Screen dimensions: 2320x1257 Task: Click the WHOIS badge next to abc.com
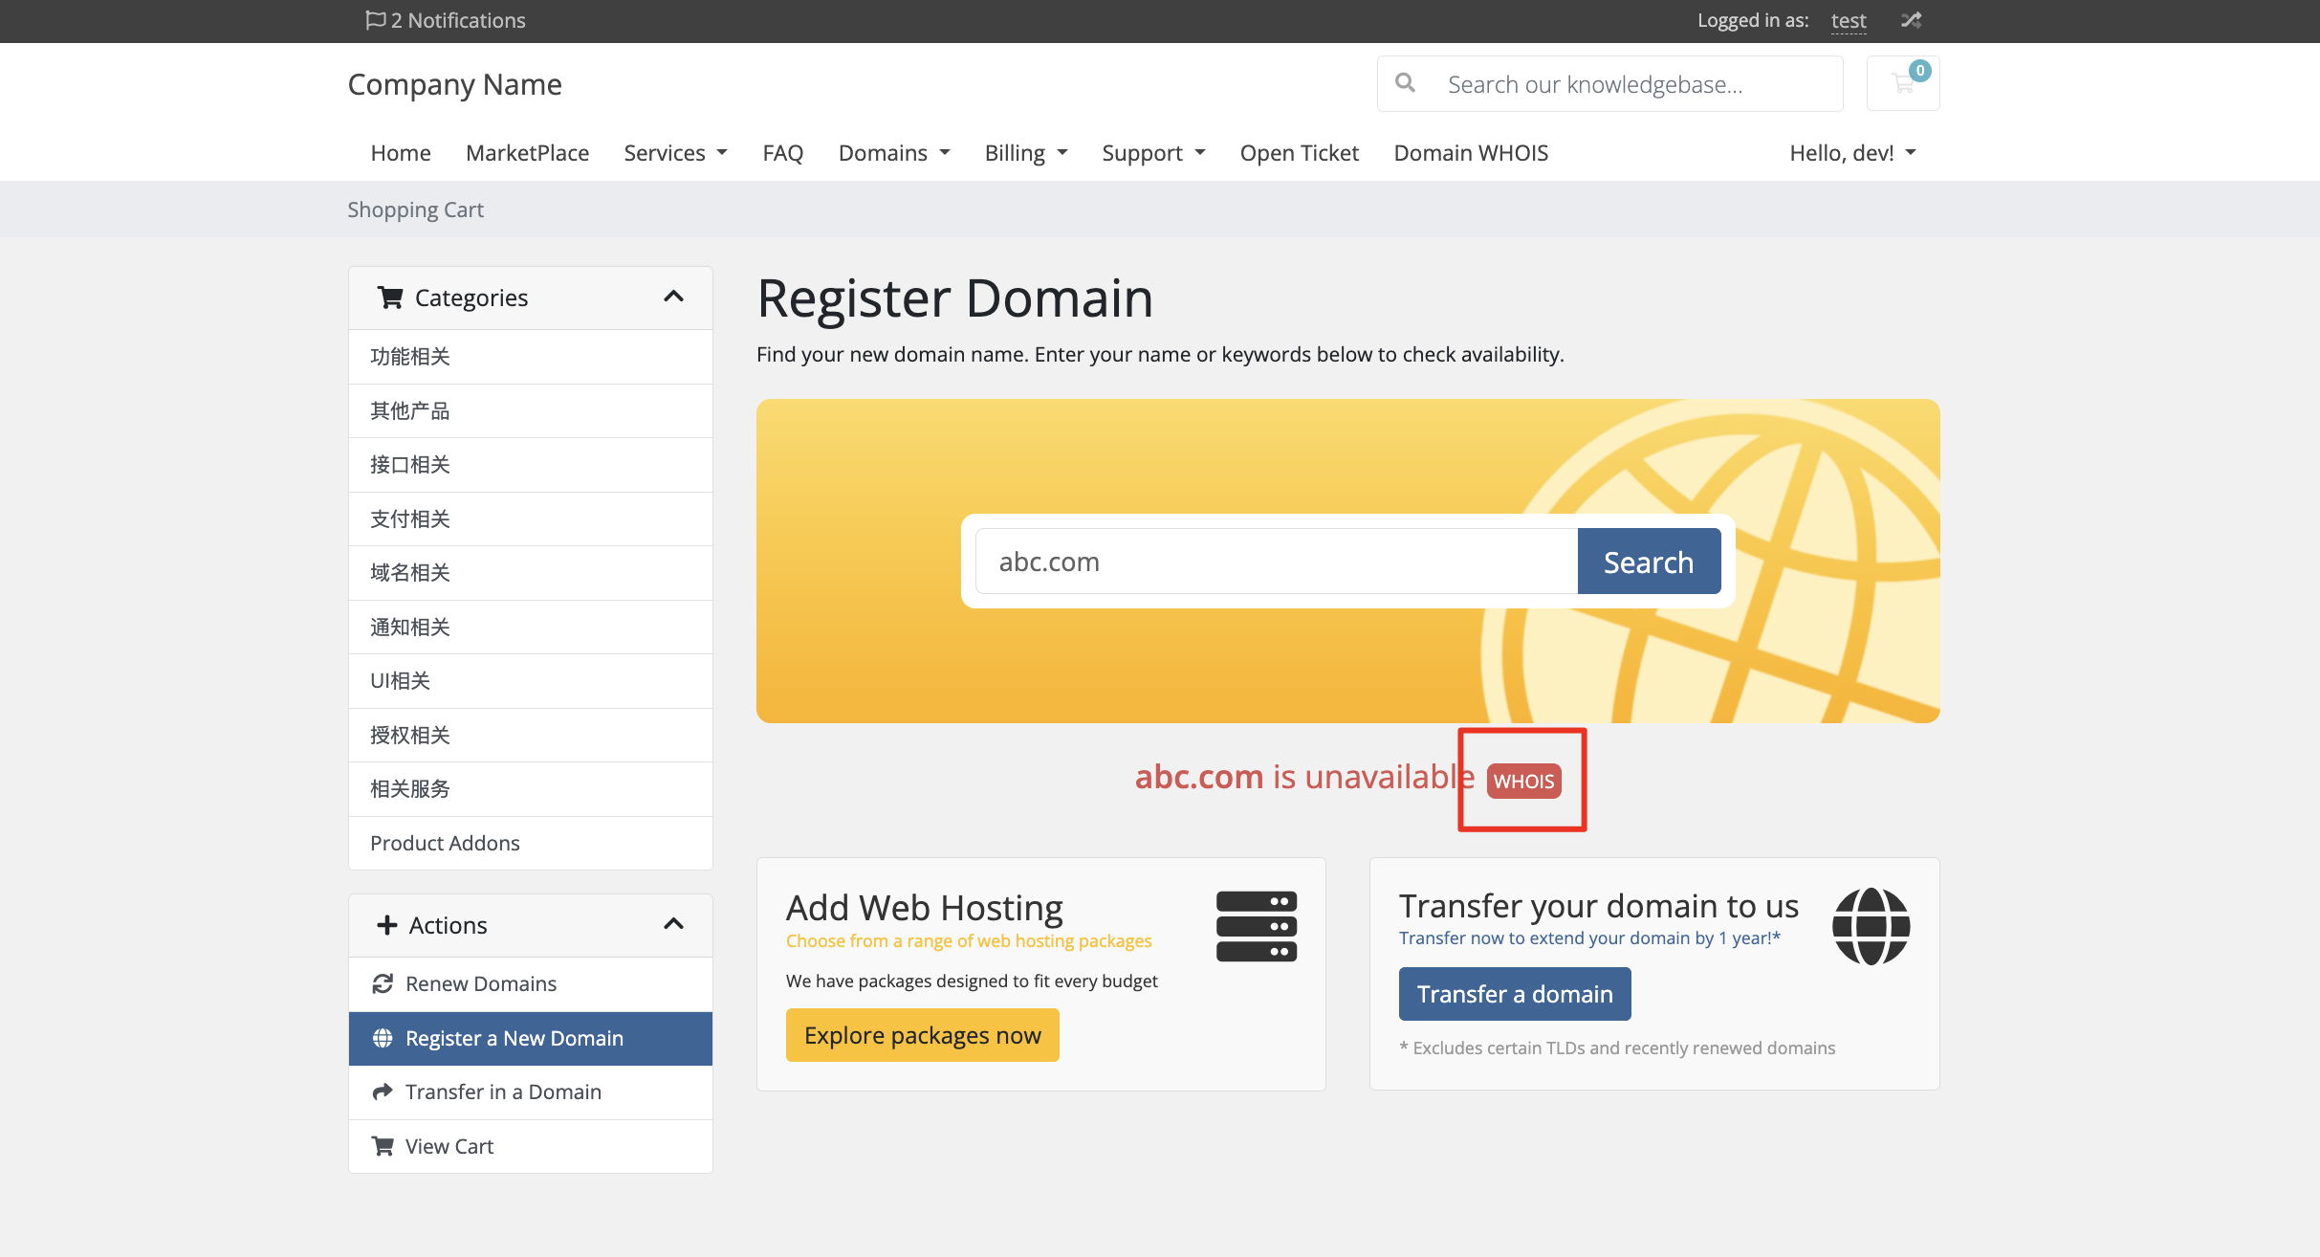coord(1522,780)
